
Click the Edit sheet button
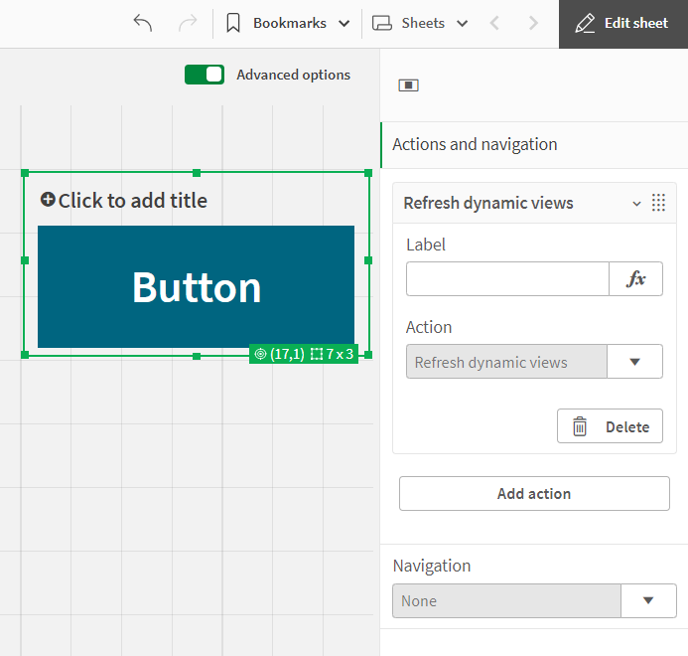(623, 23)
